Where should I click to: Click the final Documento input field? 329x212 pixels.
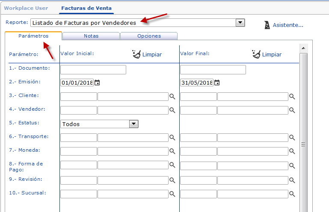click(213, 70)
